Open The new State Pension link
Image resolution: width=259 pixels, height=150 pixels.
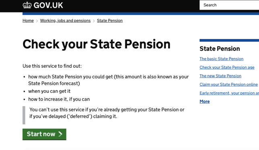pyautogui.click(x=220, y=76)
